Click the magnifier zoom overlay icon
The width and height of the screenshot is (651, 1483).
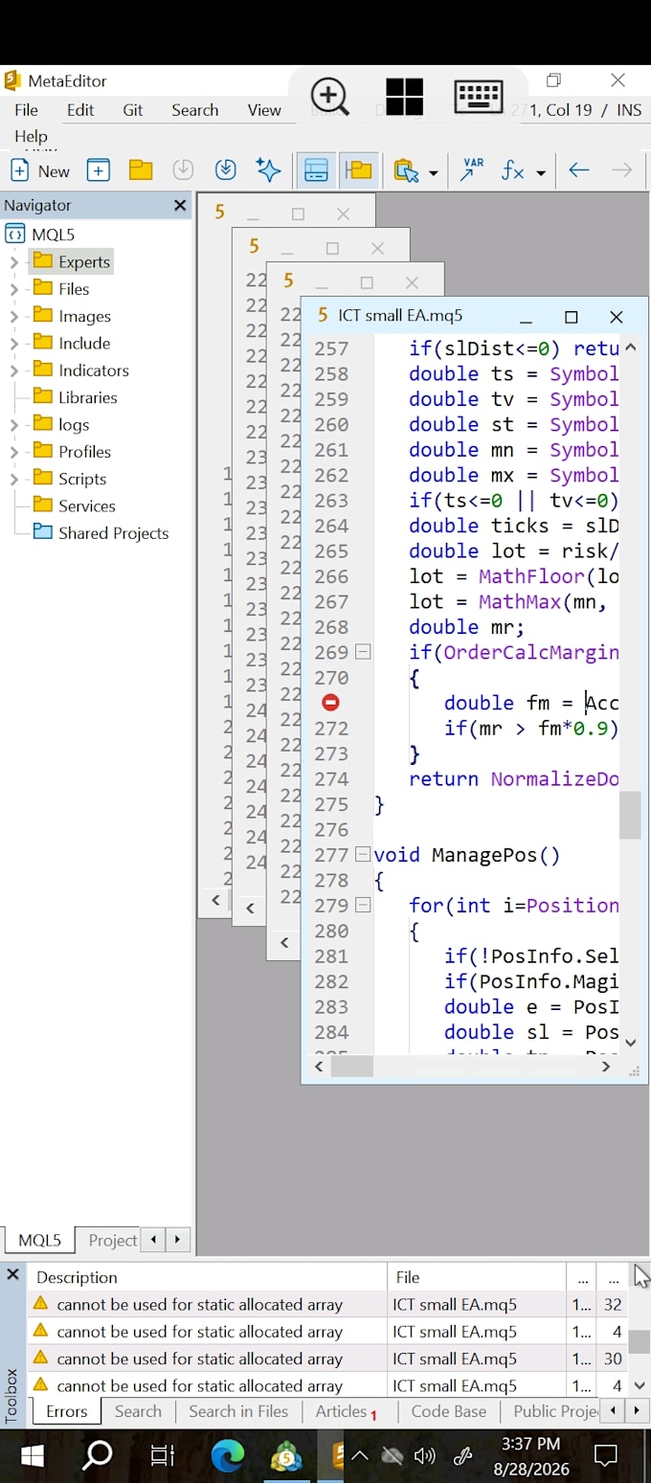[x=329, y=97]
